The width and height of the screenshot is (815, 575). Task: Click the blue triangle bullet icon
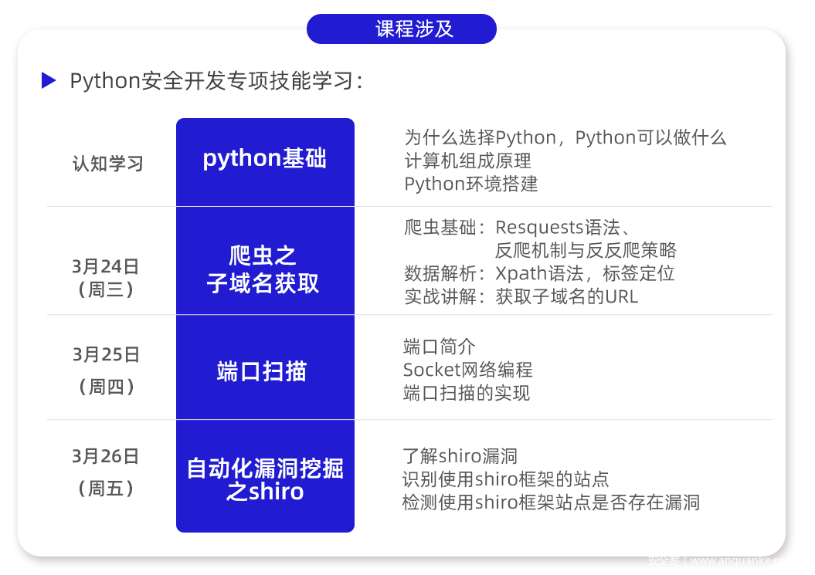[49, 80]
